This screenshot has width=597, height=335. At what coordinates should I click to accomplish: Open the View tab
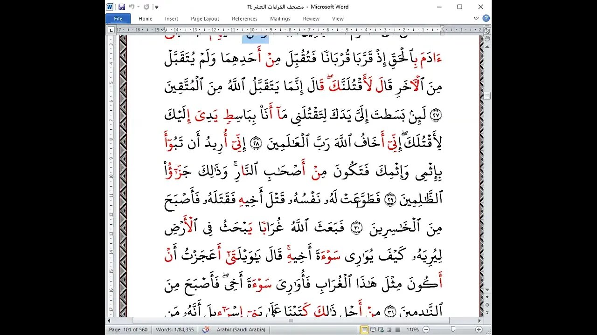[338, 19]
